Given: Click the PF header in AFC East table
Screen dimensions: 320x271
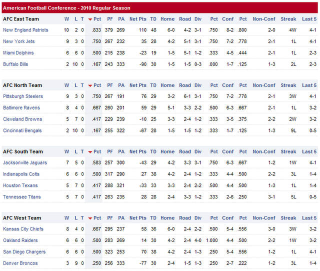Looking at the screenshot, I should 110,19.
